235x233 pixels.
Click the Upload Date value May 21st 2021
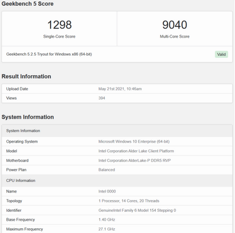[120, 89]
